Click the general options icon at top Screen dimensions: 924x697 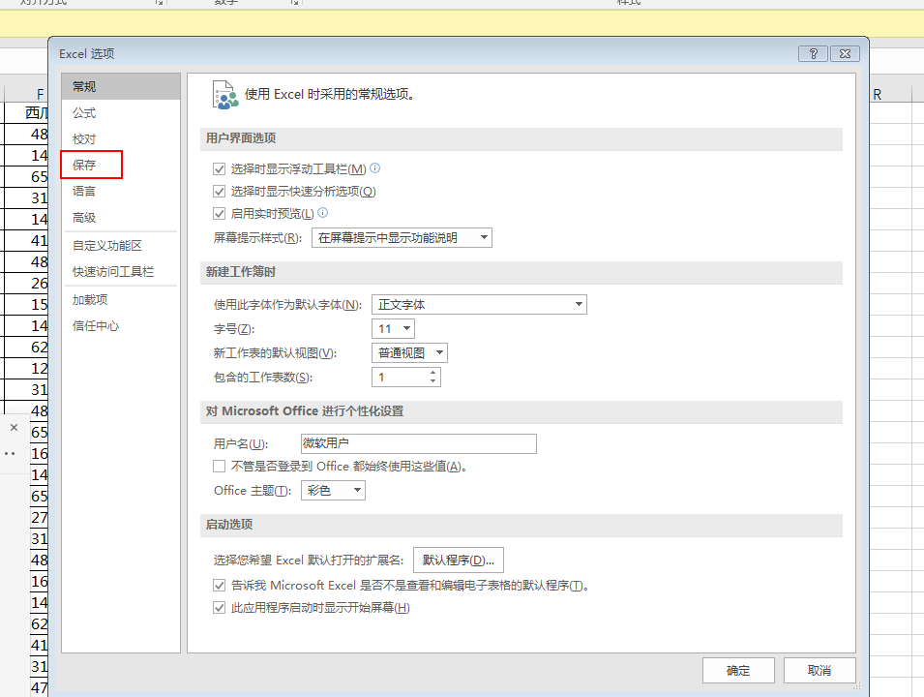[225, 95]
